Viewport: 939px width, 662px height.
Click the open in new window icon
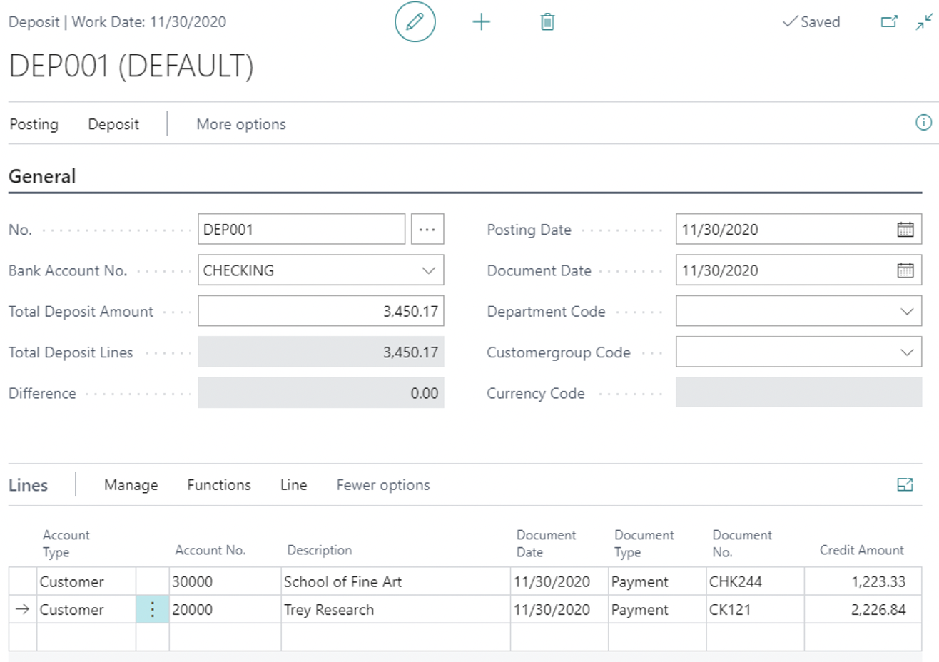point(889,22)
